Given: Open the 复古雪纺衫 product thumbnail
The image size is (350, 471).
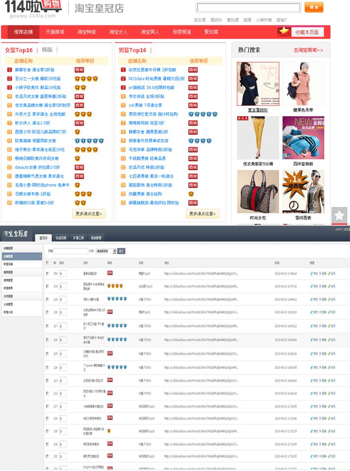Looking at the screenshot, I should point(258,84).
